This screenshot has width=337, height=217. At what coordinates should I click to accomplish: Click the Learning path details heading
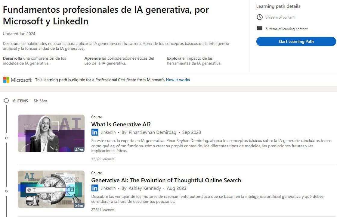tap(278, 6)
